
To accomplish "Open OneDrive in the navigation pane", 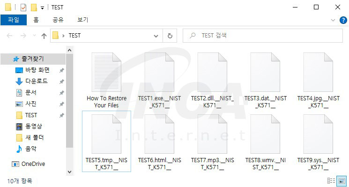I will [33, 164].
